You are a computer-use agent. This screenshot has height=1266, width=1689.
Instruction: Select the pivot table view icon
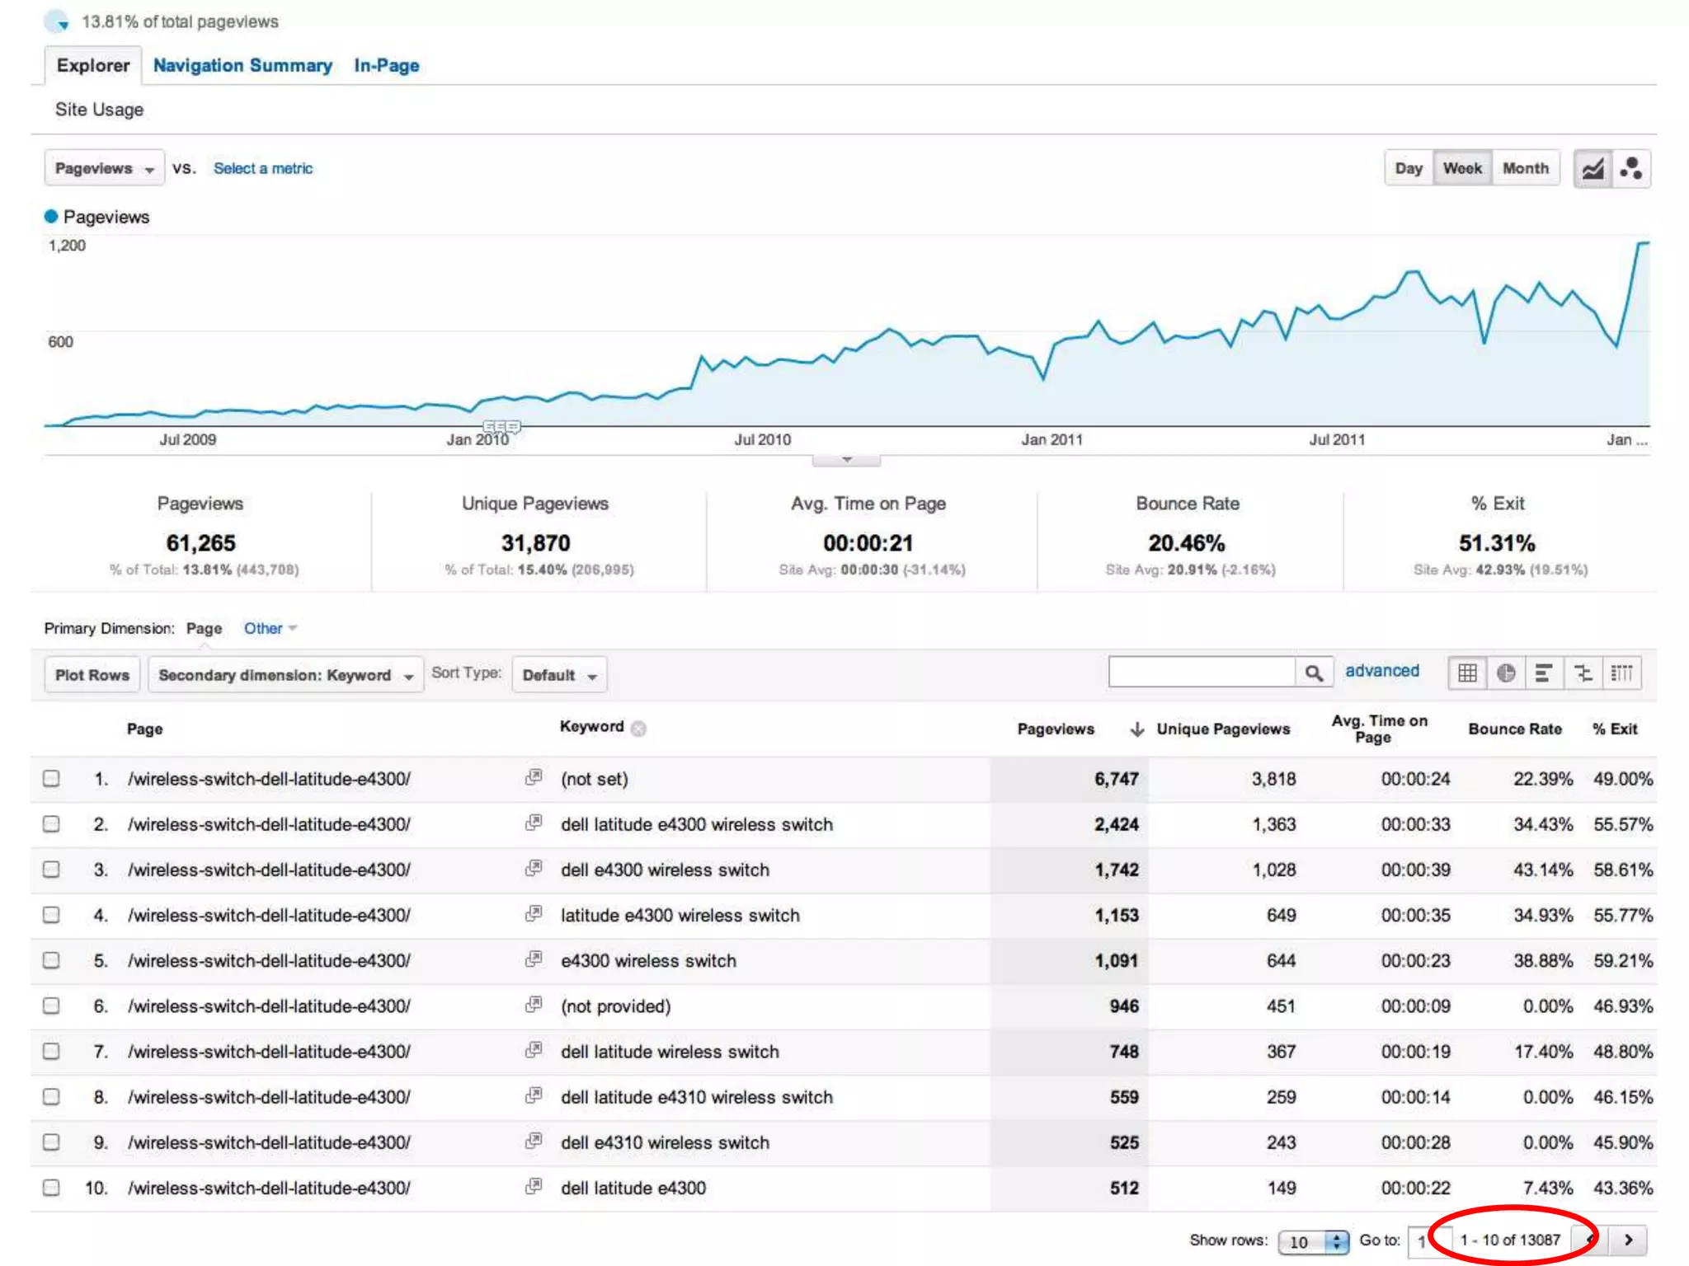(x=1621, y=673)
